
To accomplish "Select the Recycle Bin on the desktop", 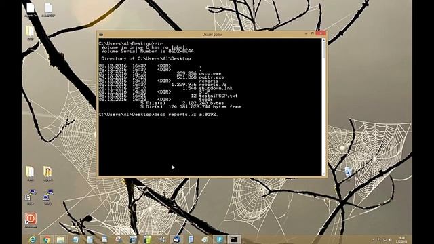I will pos(349,174).
